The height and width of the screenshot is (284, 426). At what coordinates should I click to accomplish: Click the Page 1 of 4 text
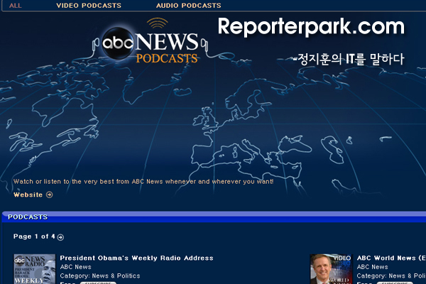pos(34,236)
